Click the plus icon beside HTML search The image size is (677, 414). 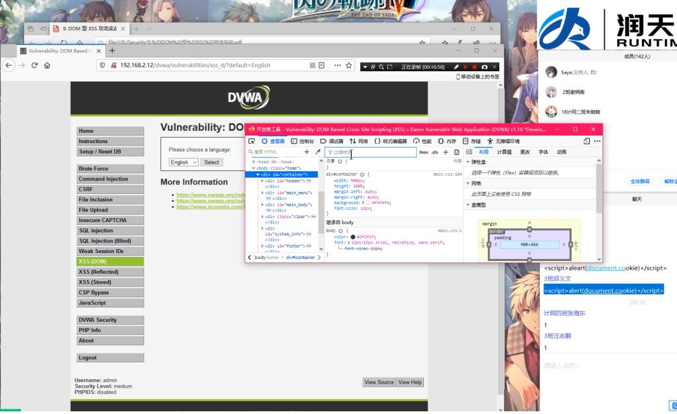point(307,152)
